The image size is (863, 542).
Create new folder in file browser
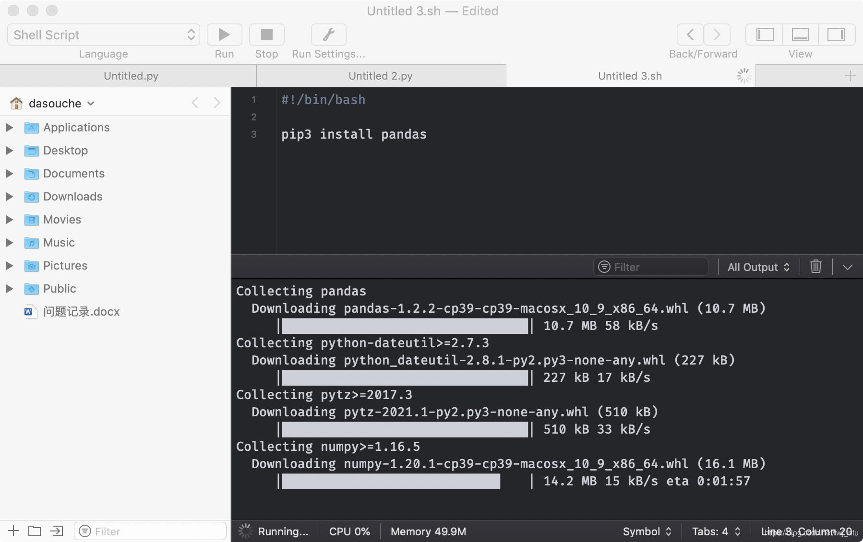click(35, 531)
